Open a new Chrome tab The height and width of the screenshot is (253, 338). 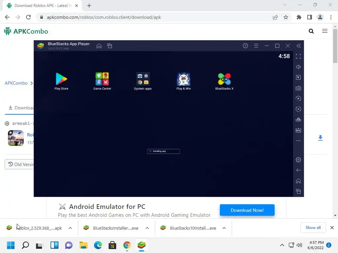click(x=89, y=6)
